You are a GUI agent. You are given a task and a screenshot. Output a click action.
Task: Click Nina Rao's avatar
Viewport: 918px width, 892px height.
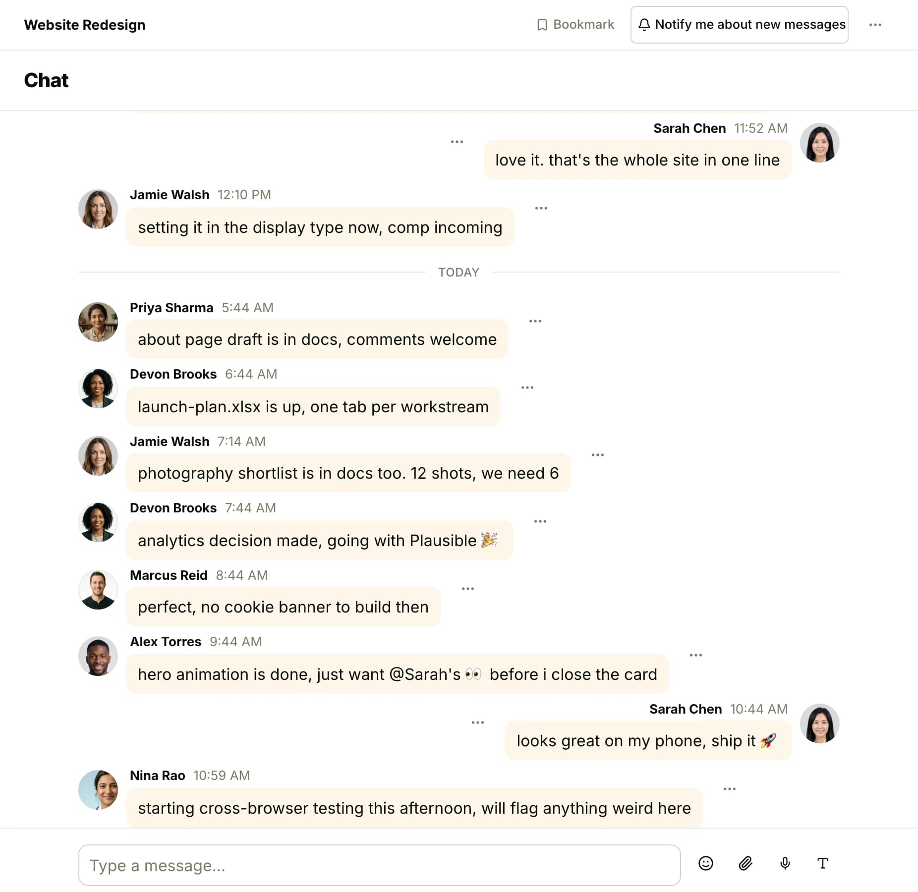[x=98, y=790]
